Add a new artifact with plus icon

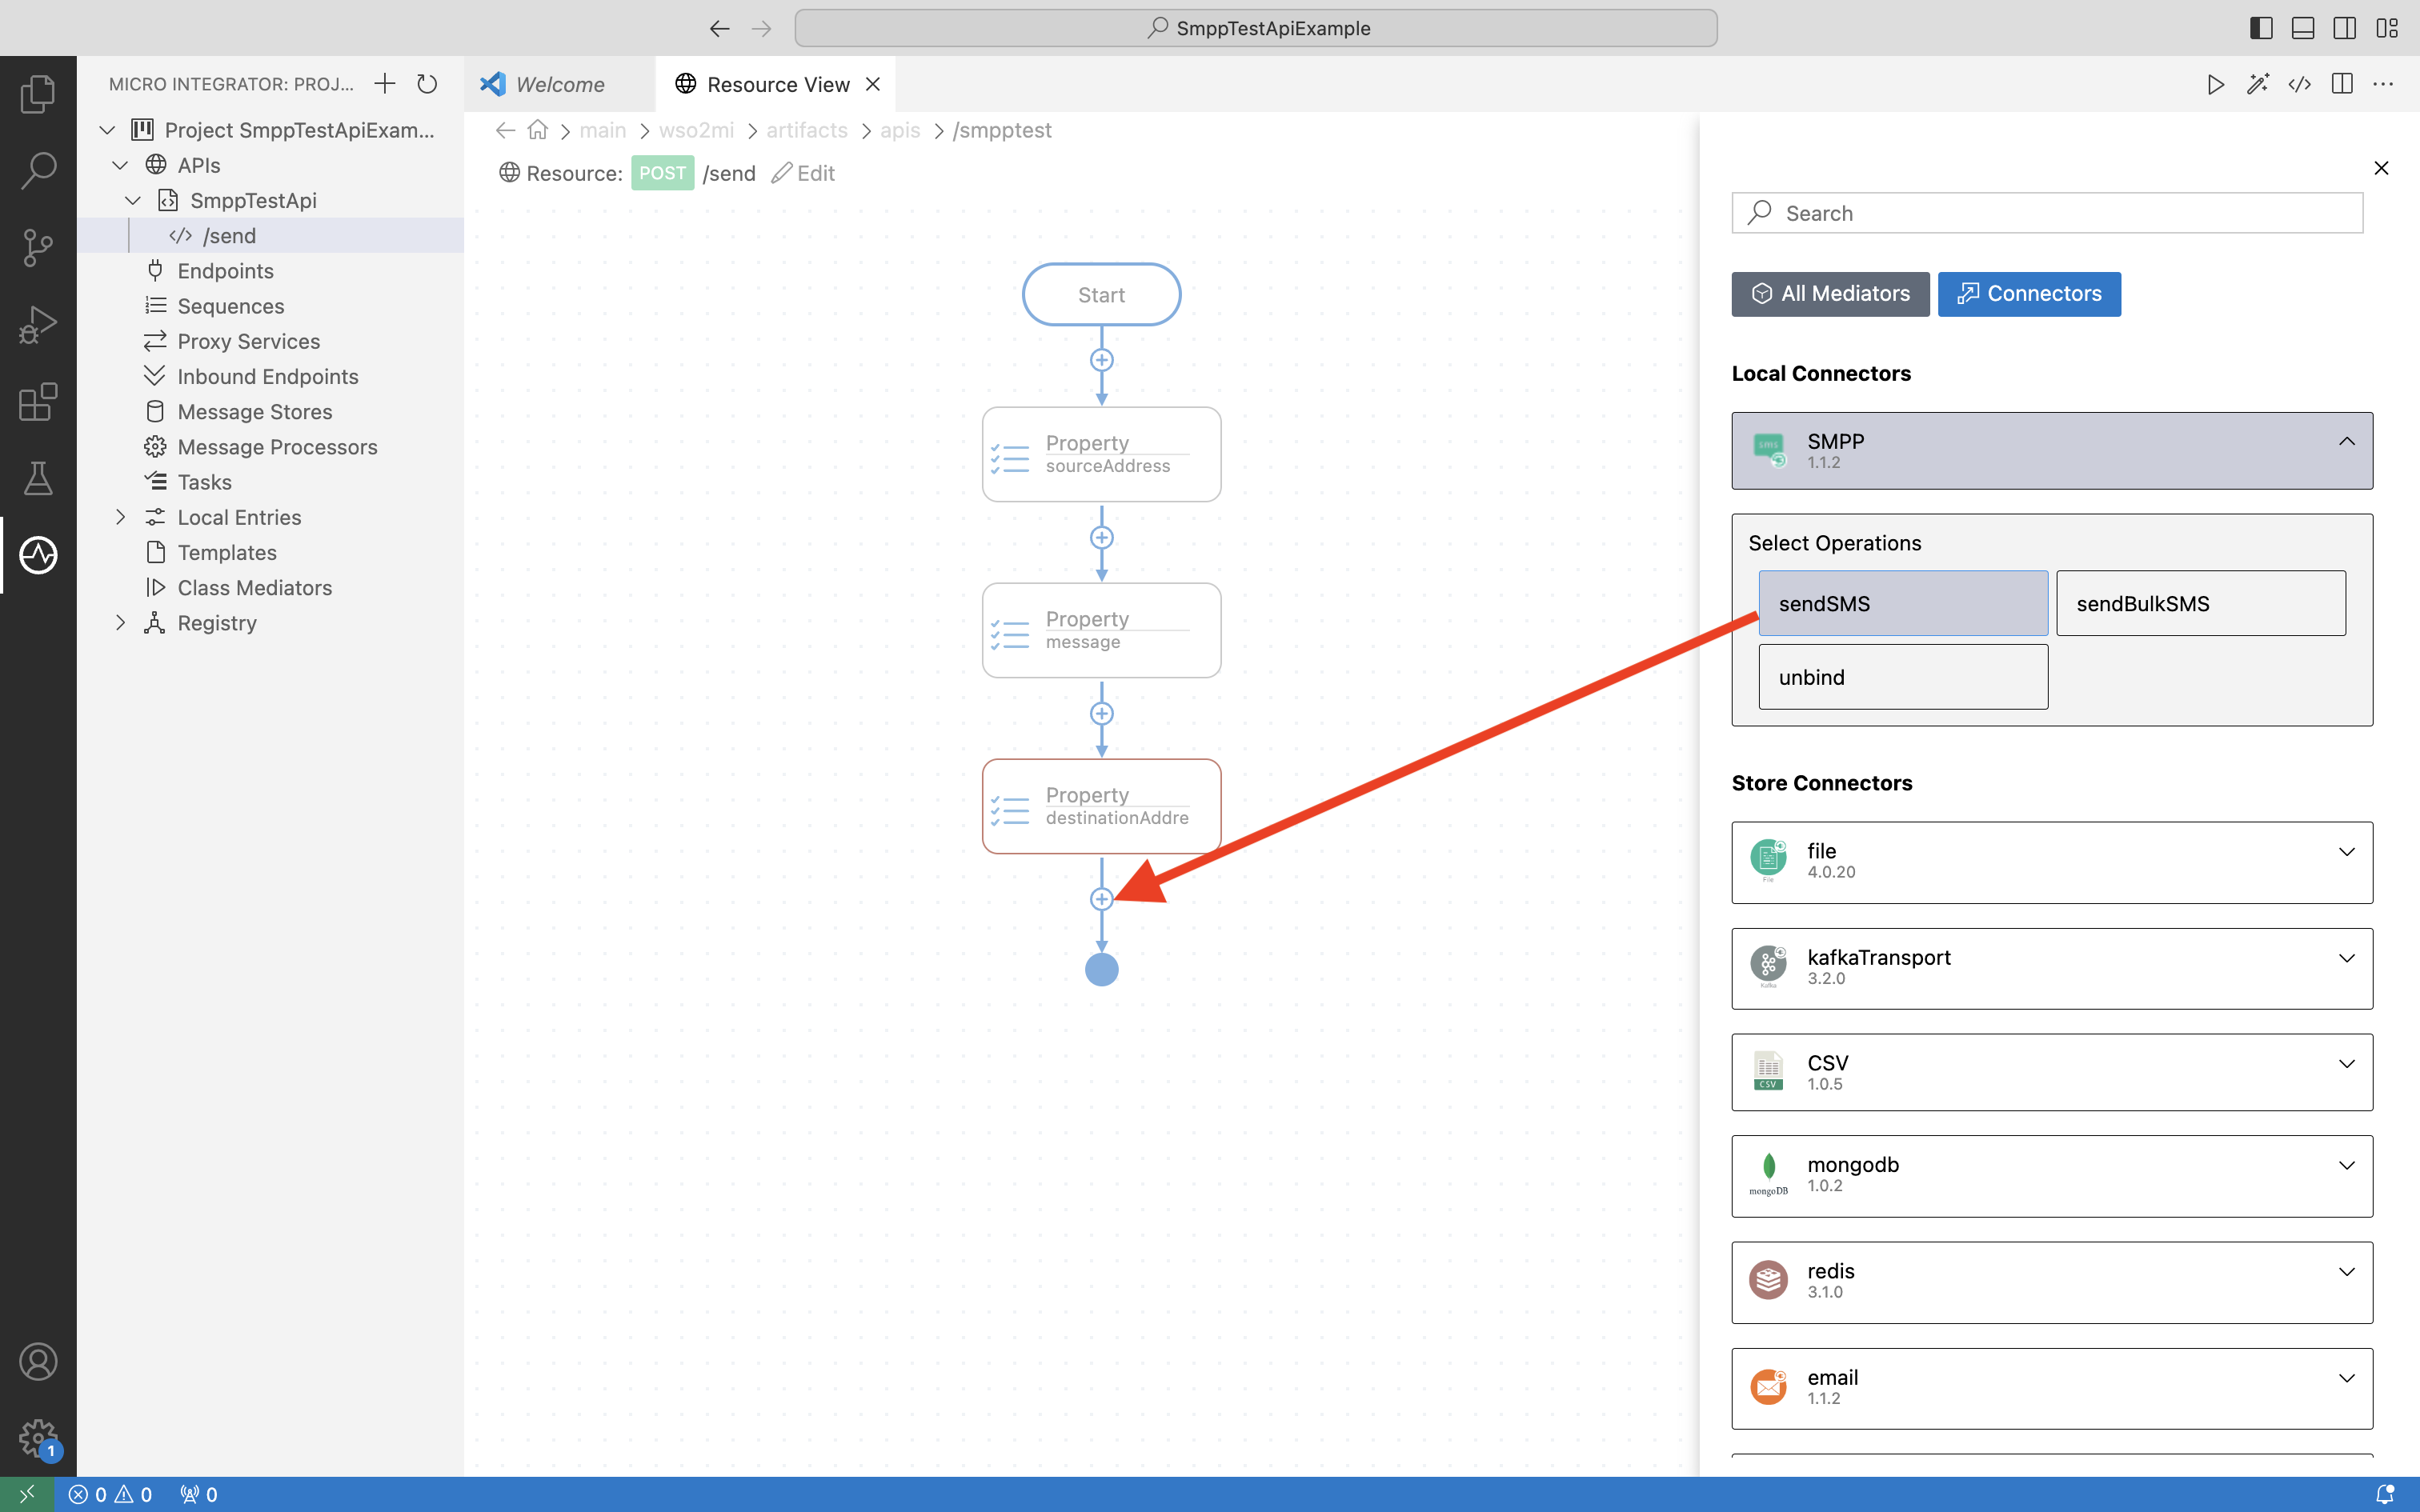click(x=385, y=84)
